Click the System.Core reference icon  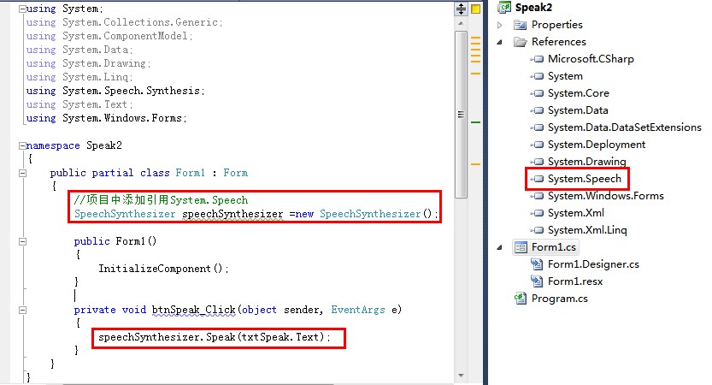537,93
